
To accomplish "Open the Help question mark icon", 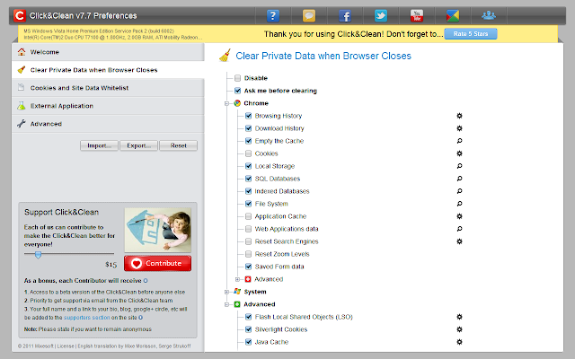I will pyautogui.click(x=273, y=16).
